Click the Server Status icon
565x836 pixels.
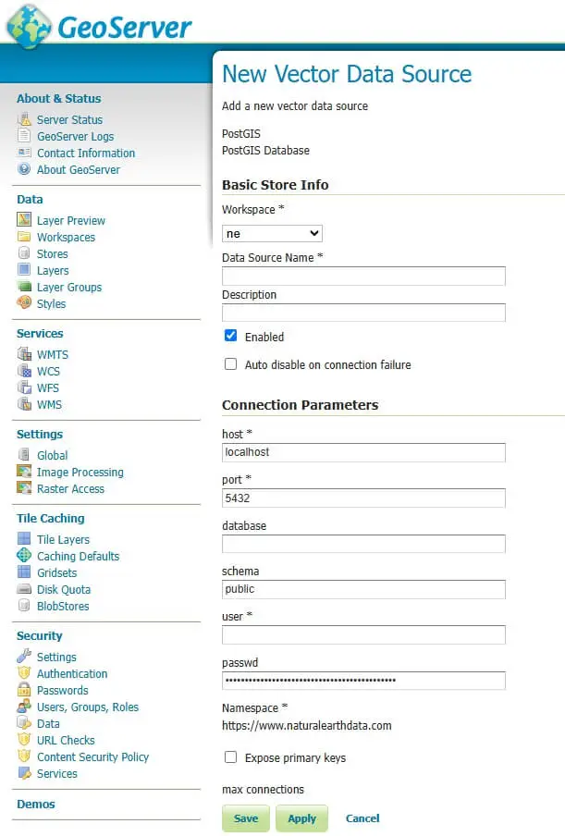point(24,119)
